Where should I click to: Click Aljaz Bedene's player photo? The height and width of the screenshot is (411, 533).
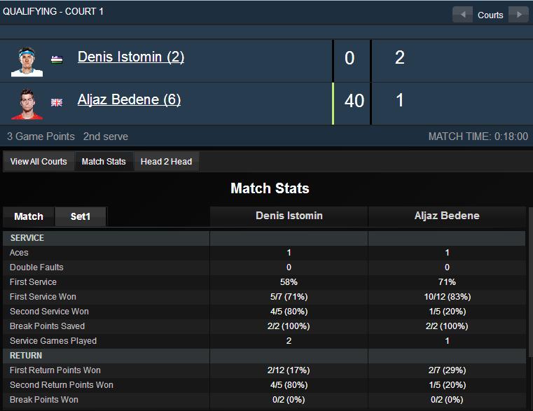27,104
